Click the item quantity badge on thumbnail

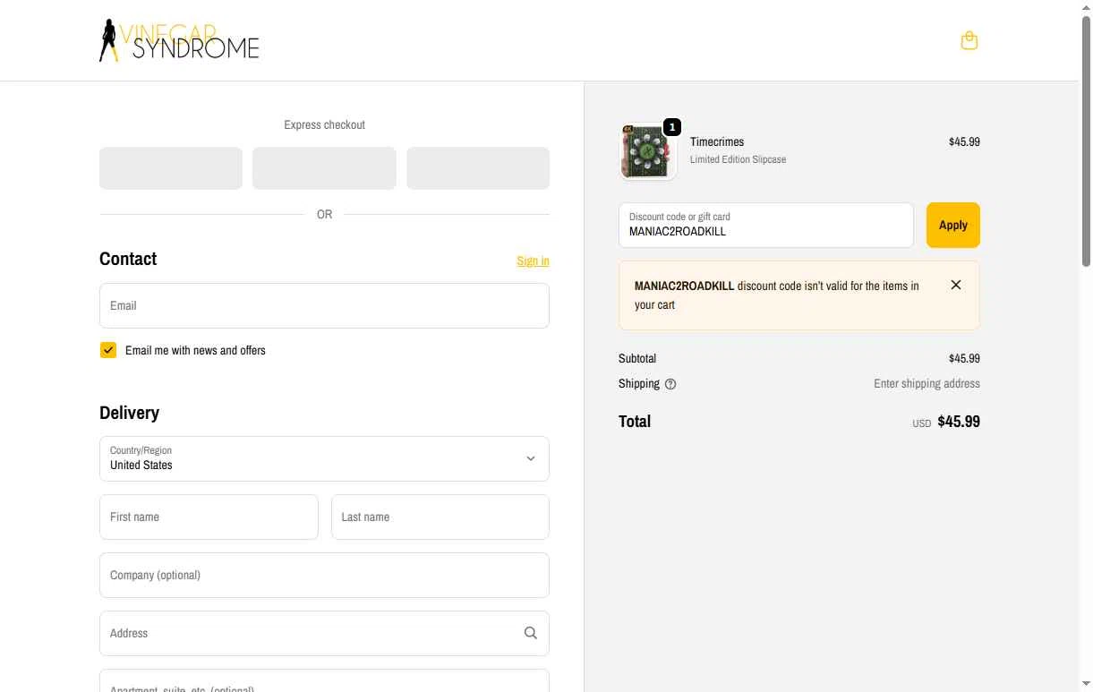point(672,127)
